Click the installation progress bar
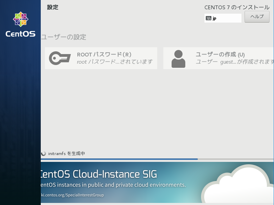 (157, 159)
